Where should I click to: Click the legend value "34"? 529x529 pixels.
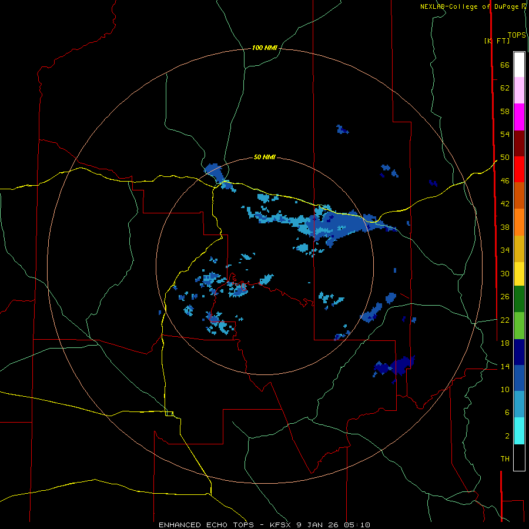pyautogui.click(x=505, y=250)
